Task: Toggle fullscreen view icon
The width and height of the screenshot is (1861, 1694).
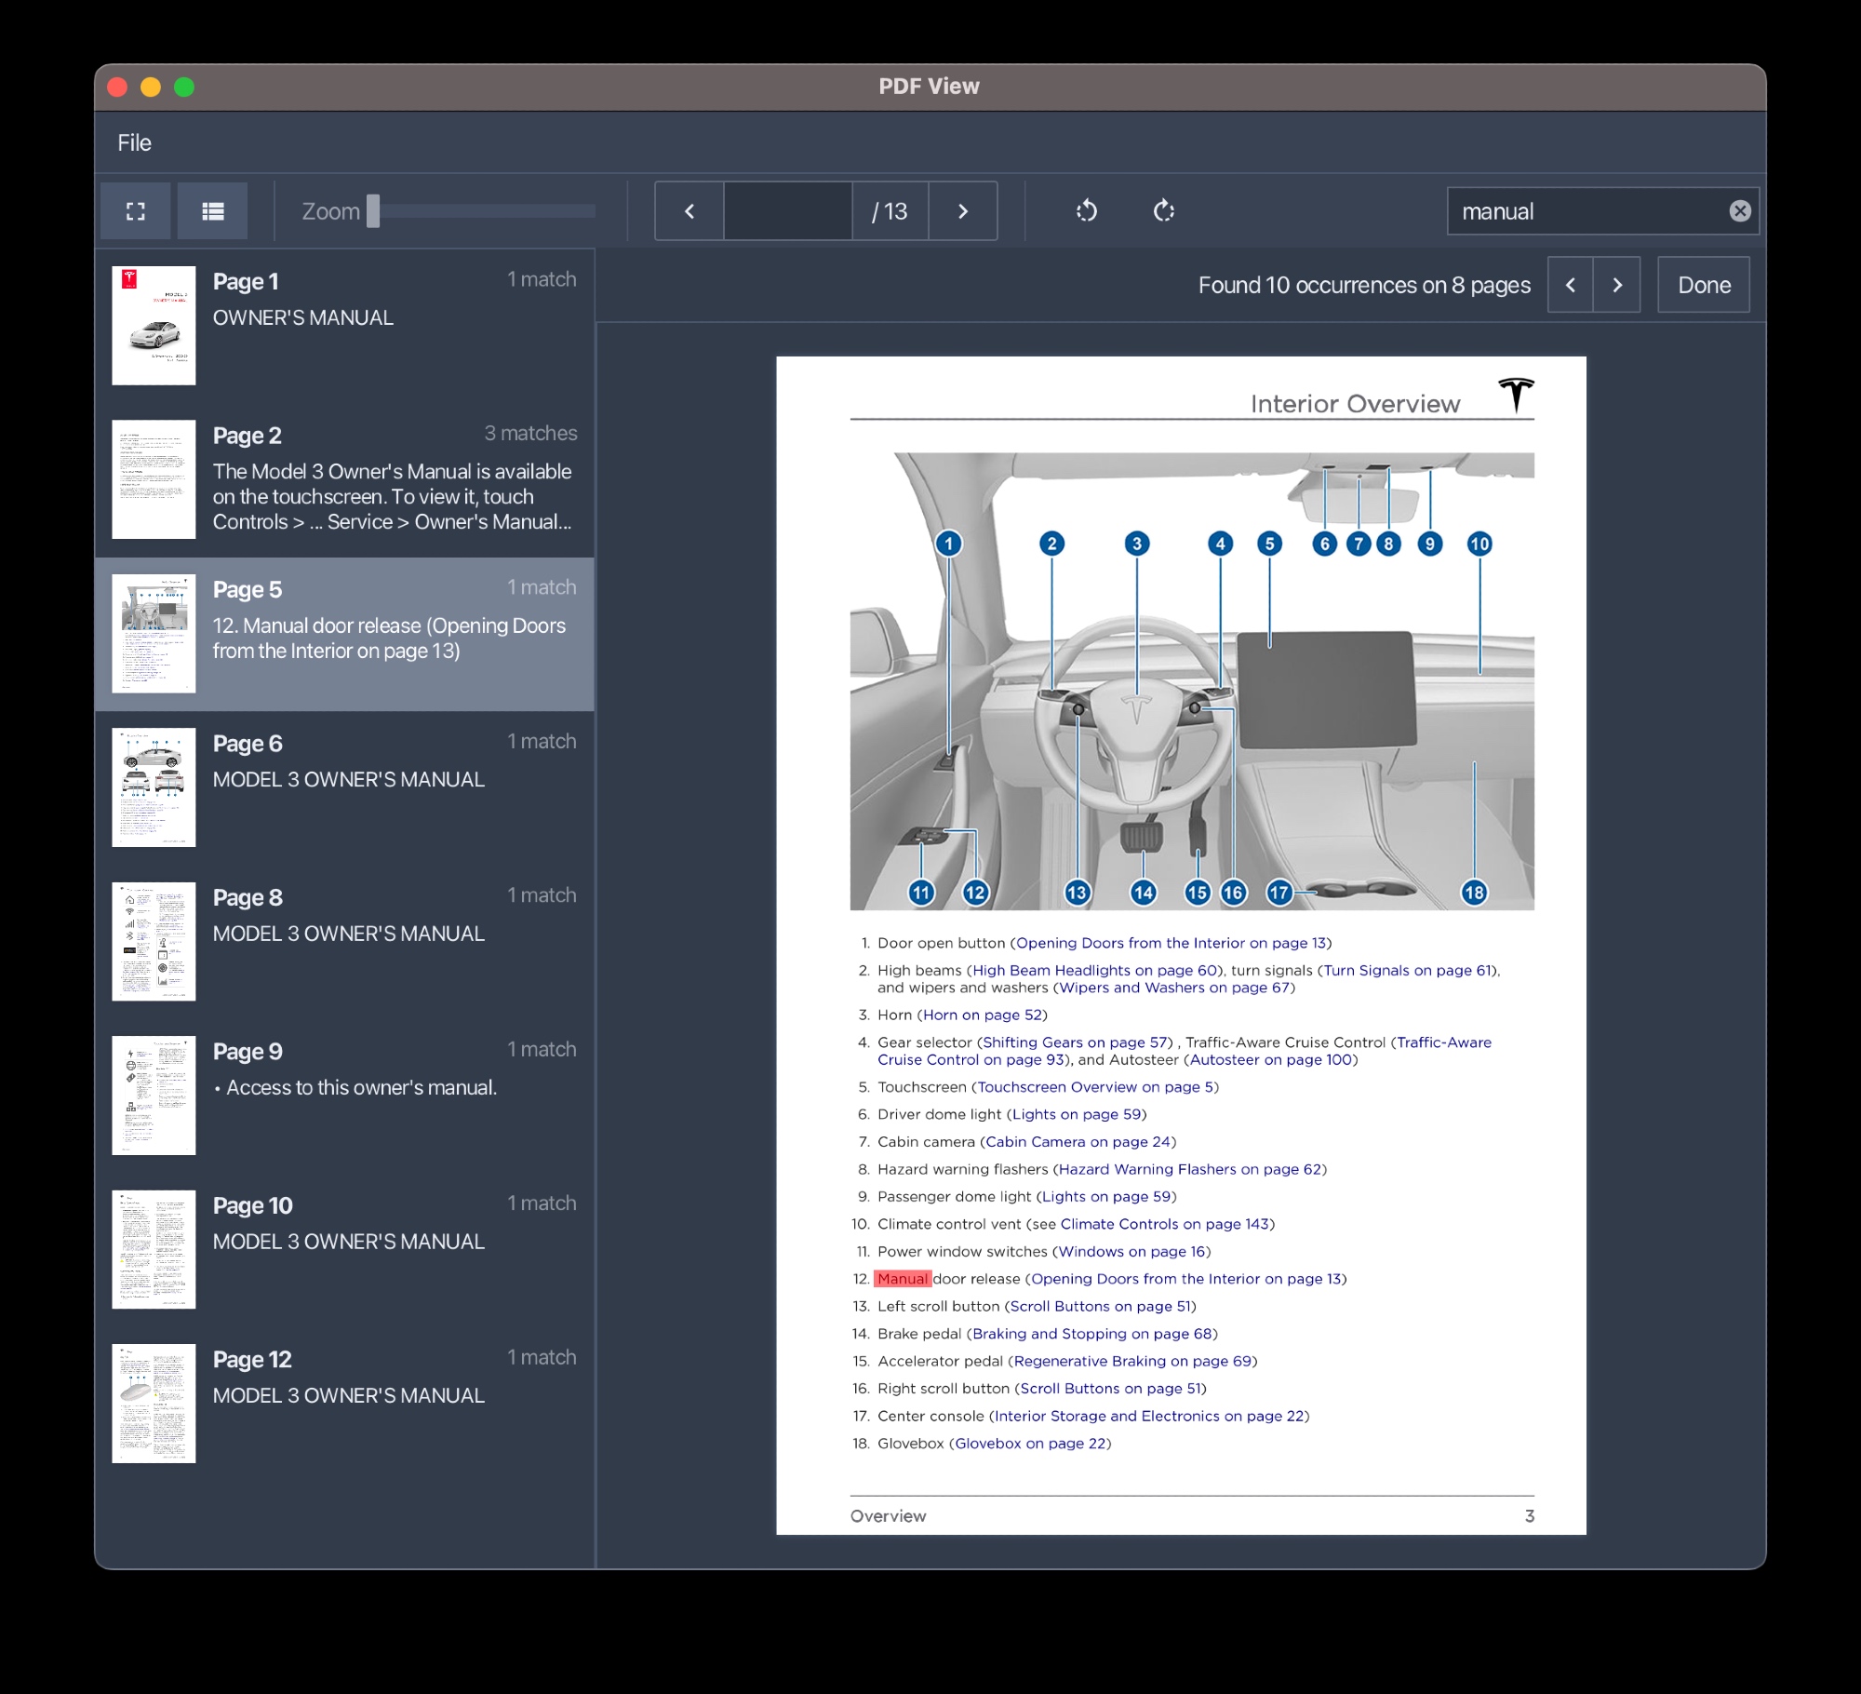Action: coord(136,211)
